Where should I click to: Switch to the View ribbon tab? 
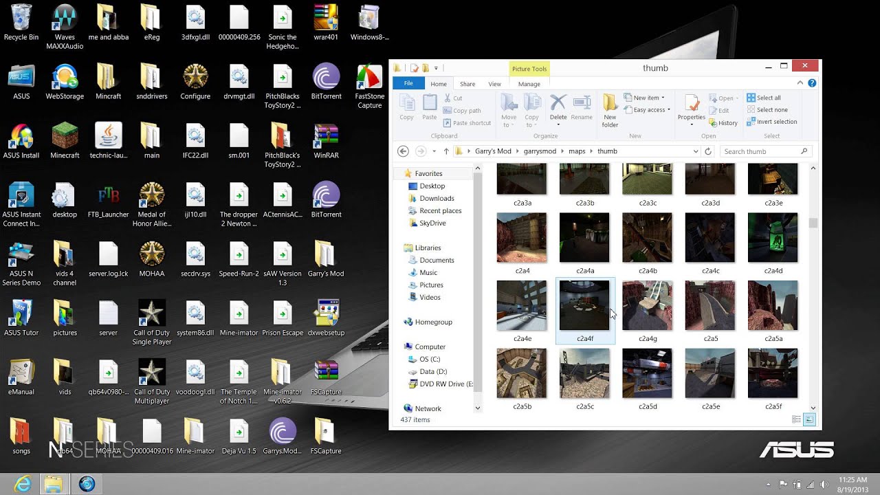click(x=494, y=84)
